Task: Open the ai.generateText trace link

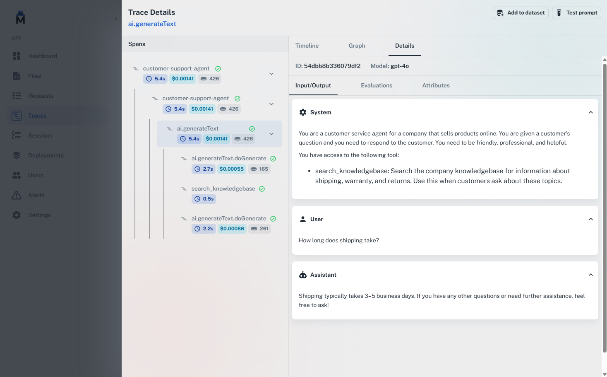Action: click(x=152, y=24)
